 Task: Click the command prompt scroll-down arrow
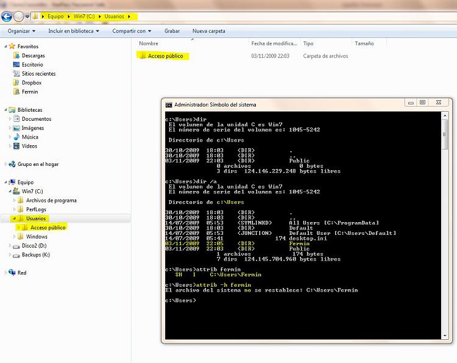[445, 336]
